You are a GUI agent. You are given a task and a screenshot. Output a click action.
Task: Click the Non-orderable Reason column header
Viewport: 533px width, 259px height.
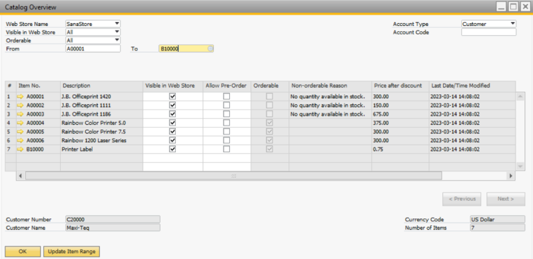[330, 86]
